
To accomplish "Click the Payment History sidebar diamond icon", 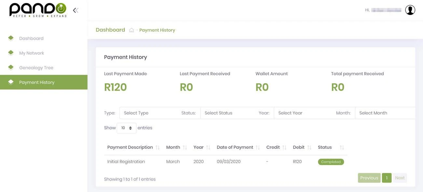I will pyautogui.click(x=11, y=82).
